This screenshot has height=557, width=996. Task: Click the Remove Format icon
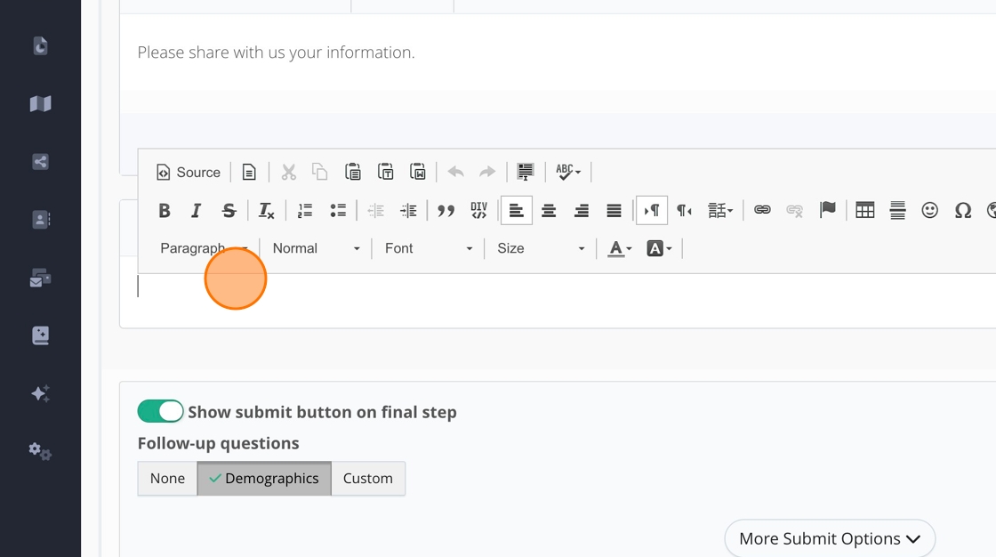point(266,211)
